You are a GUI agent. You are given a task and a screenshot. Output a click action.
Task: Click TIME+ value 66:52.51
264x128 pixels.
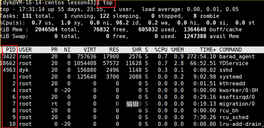[x=203, y=63]
